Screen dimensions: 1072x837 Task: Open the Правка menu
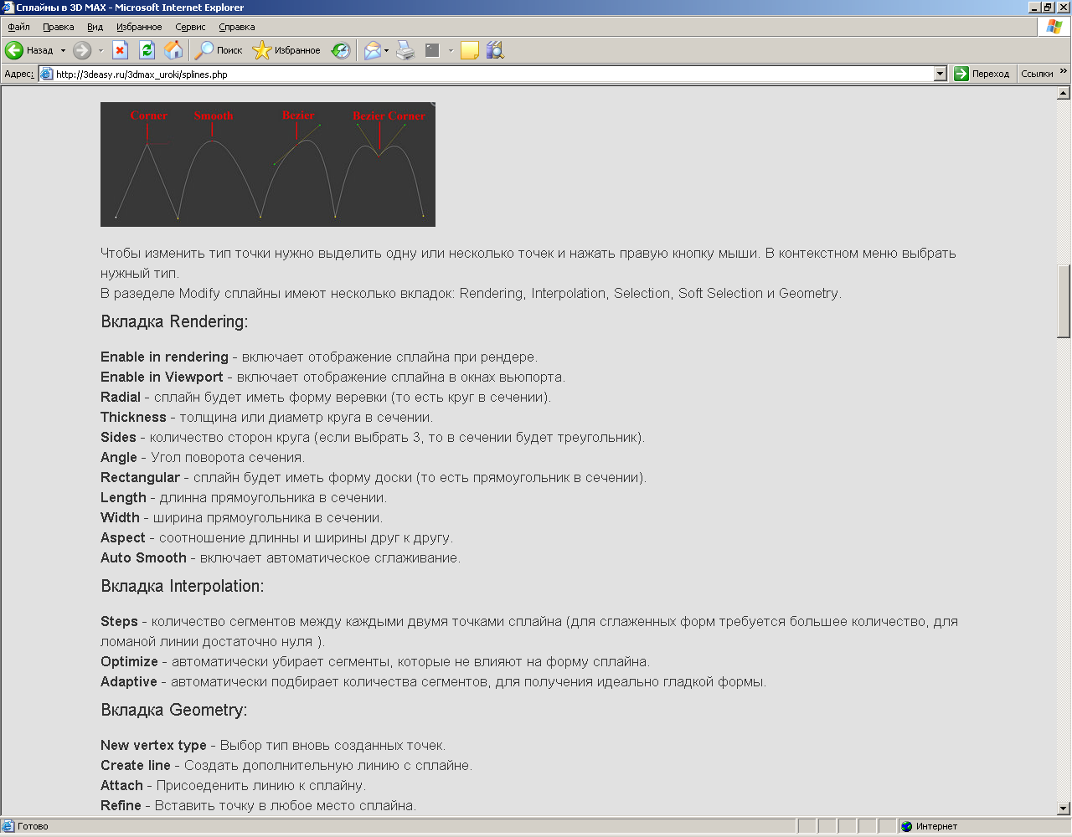pos(59,27)
